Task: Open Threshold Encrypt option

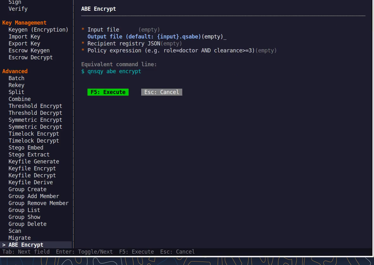Action: (x=35, y=106)
